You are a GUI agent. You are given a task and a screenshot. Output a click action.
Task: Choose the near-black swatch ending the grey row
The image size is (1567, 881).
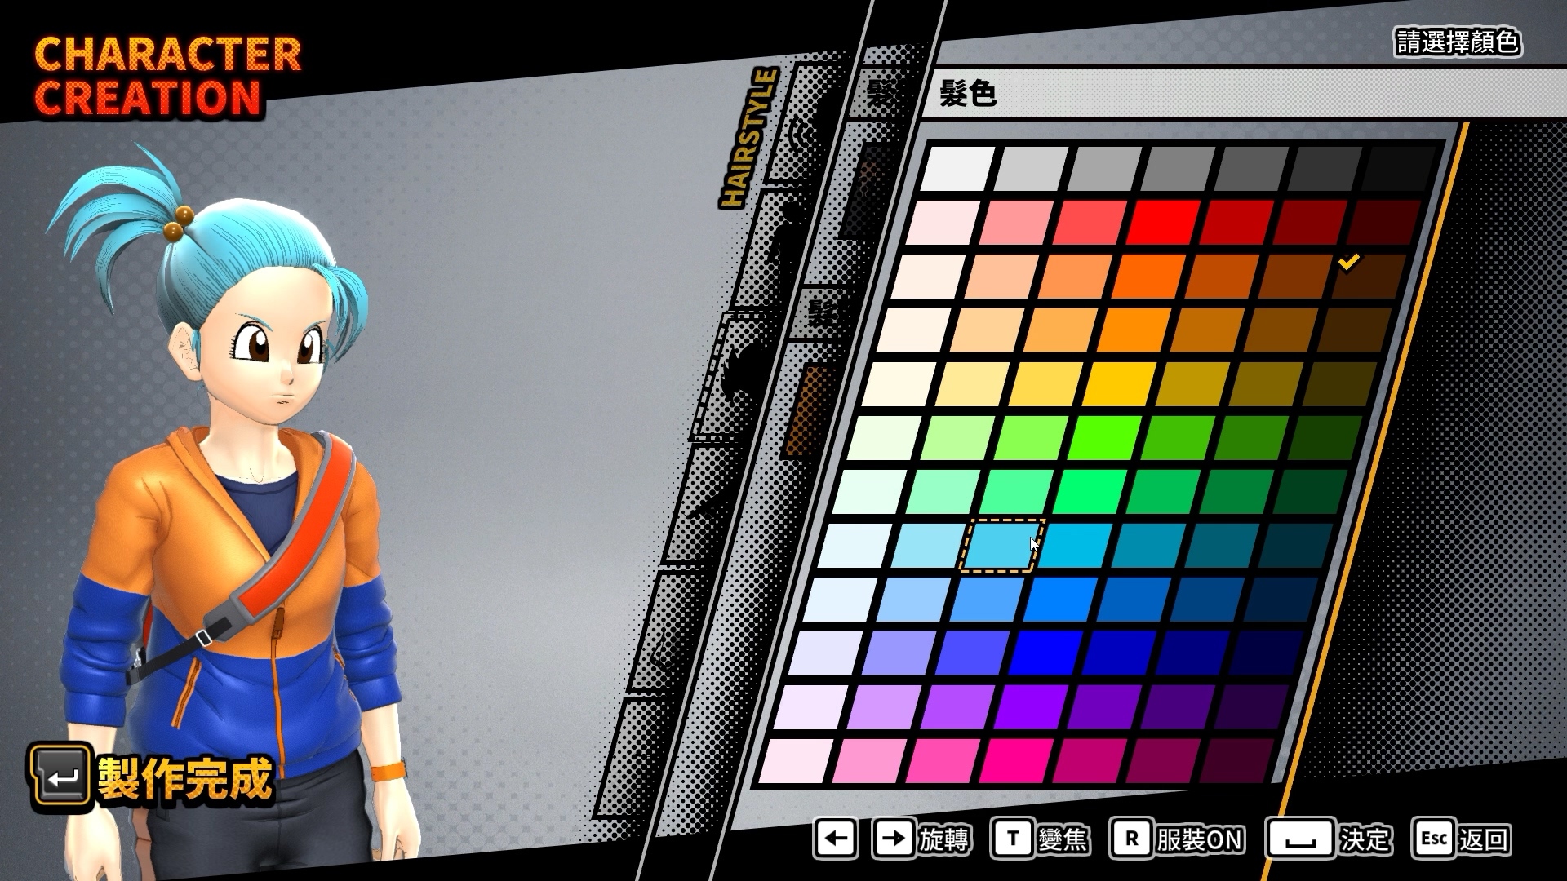(x=1397, y=169)
